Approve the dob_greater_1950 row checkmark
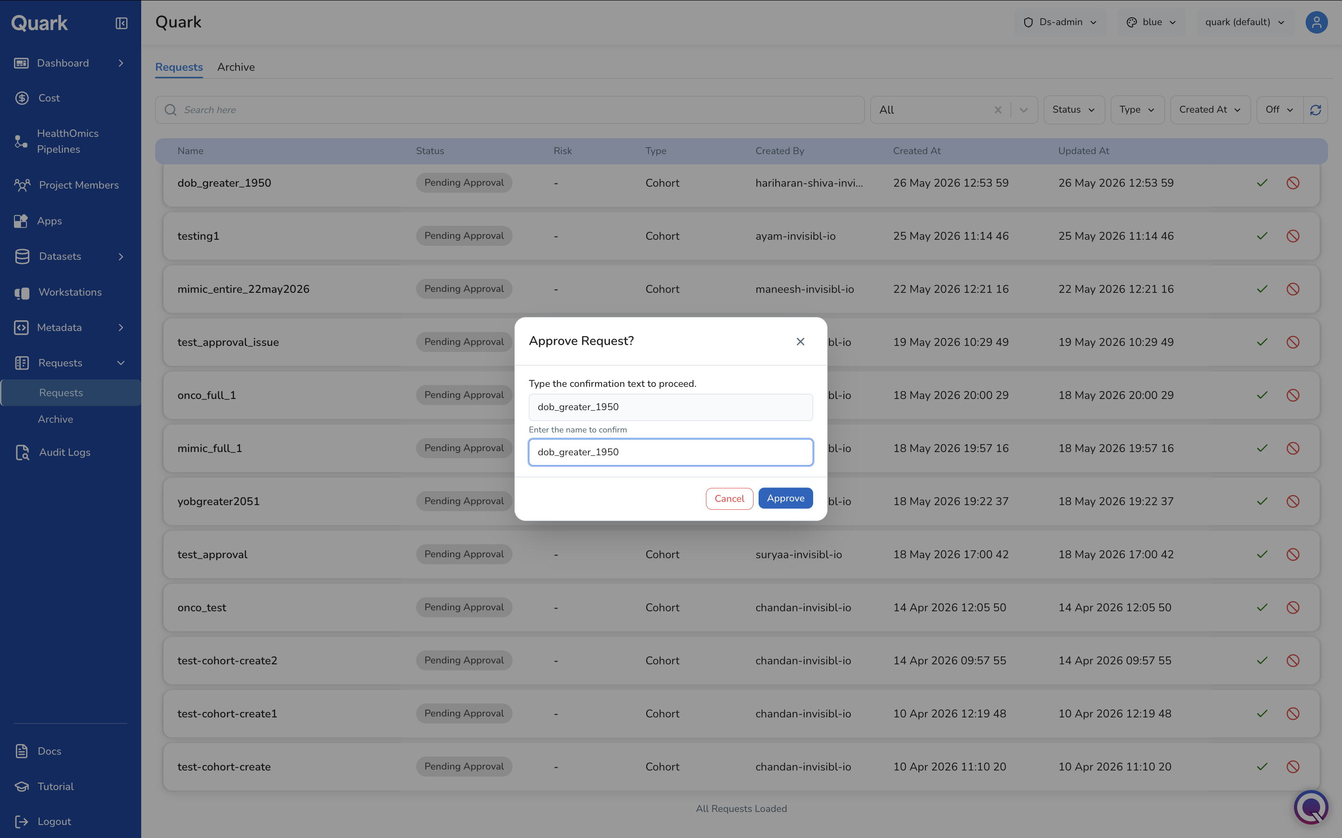This screenshot has width=1342, height=838. click(1262, 183)
